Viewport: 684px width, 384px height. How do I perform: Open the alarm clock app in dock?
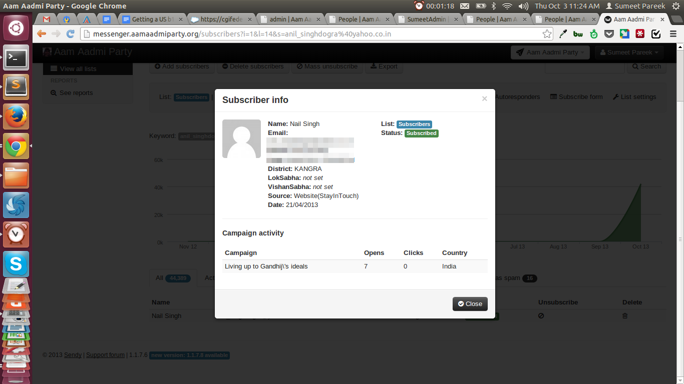[x=16, y=234]
